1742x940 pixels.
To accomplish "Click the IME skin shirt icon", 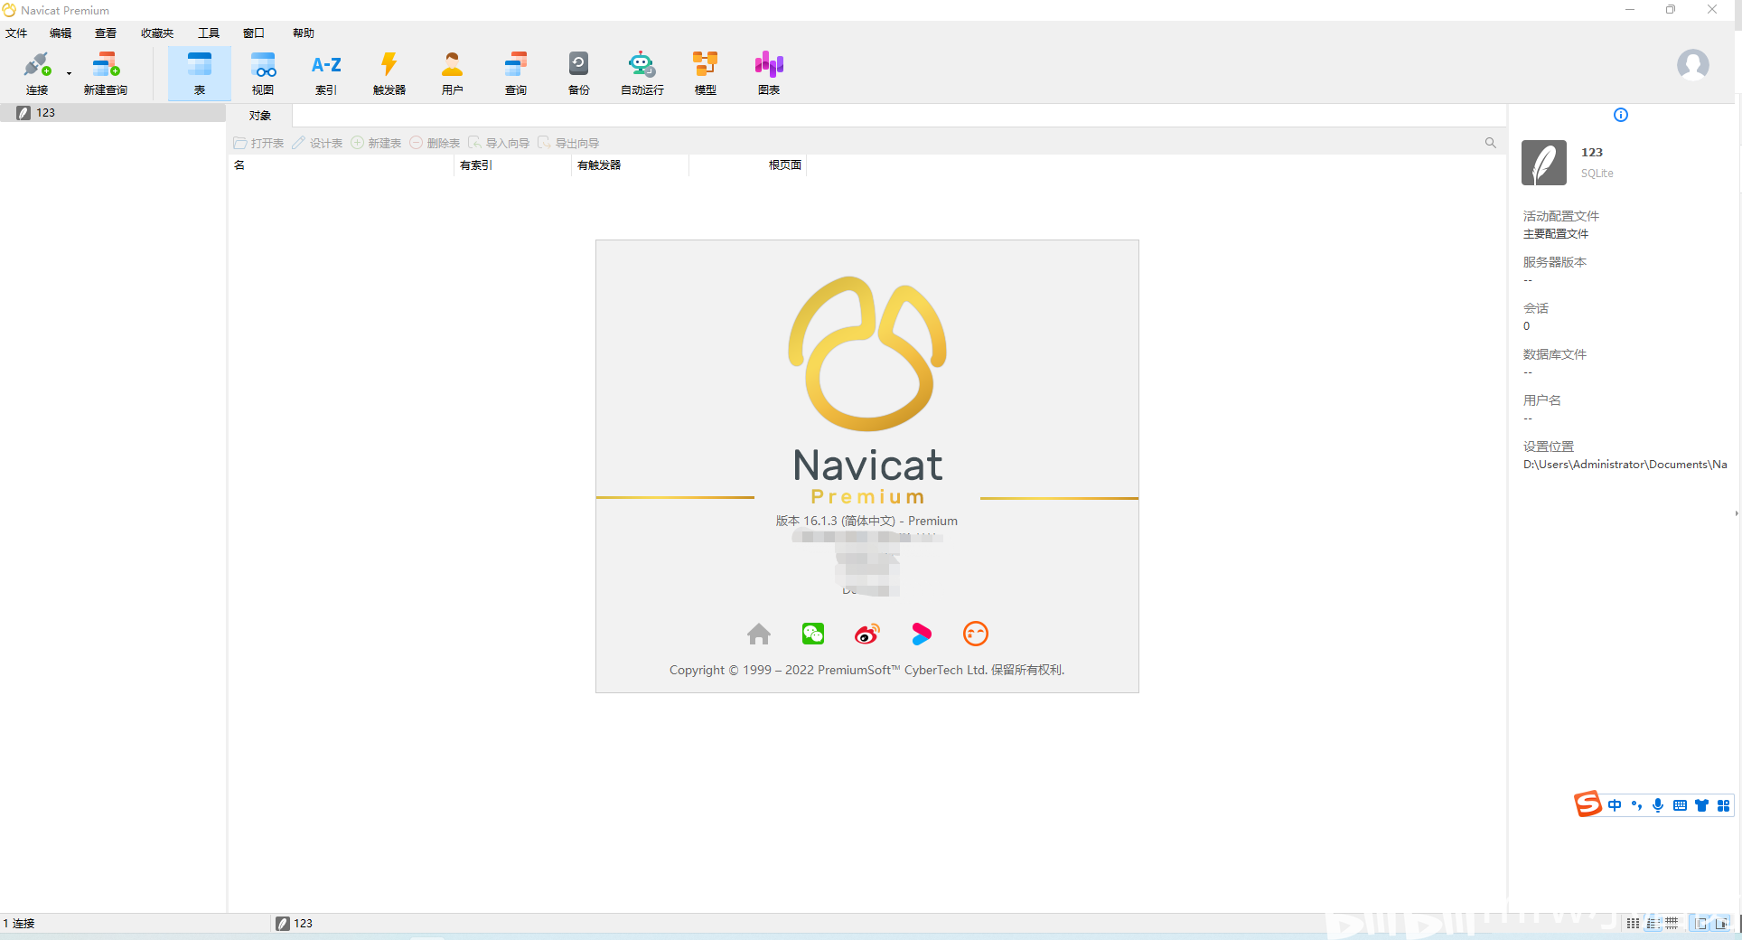I will coord(1701,805).
